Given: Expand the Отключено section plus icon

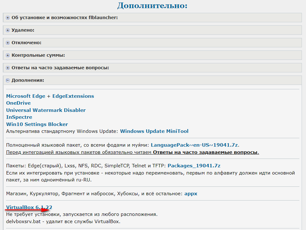Looking at the screenshot, I should tap(8, 43).
